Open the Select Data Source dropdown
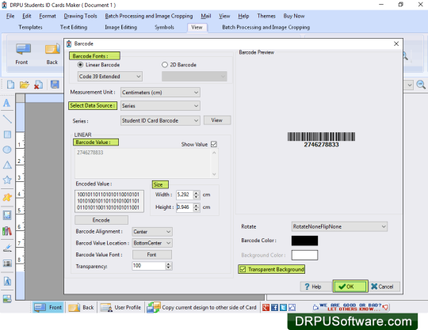This screenshot has height=330, width=428. click(160, 106)
